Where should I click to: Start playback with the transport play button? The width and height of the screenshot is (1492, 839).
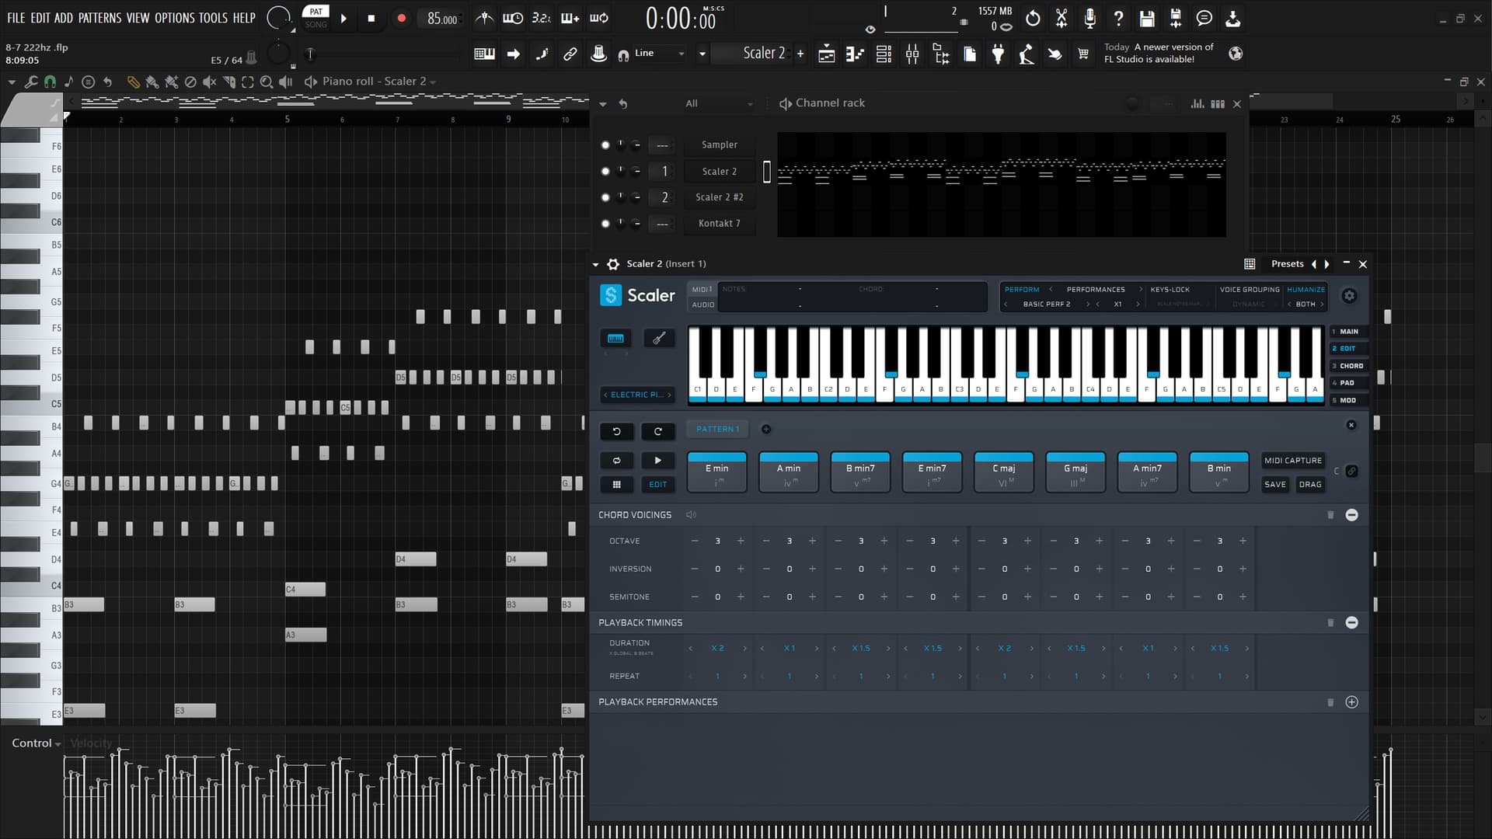tap(343, 19)
